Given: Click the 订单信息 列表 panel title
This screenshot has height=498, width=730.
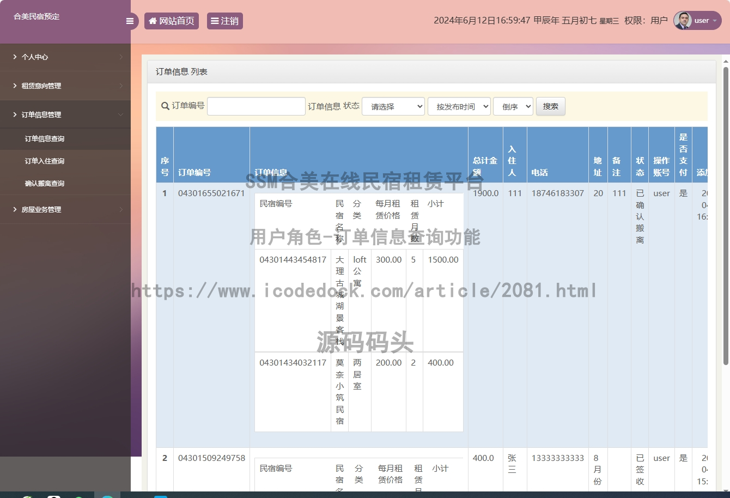Looking at the screenshot, I should (181, 71).
